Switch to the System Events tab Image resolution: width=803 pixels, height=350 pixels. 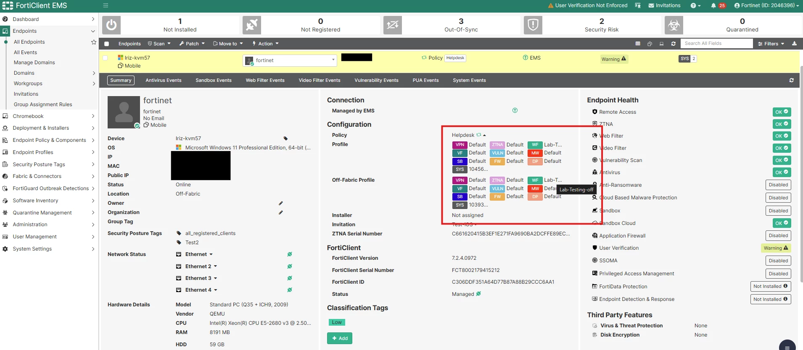coord(469,80)
